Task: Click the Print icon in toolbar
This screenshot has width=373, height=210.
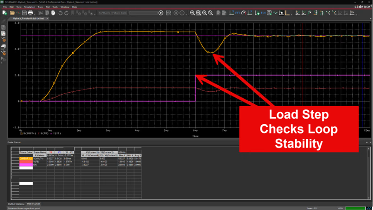Action: (x=31, y=13)
